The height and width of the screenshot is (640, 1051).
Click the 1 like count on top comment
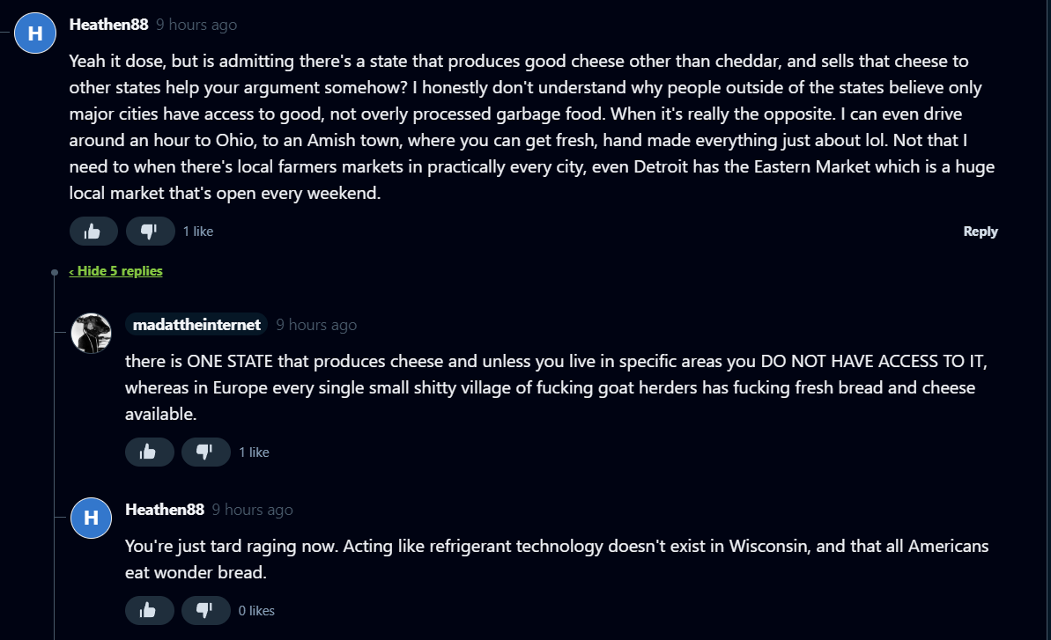[x=198, y=232]
